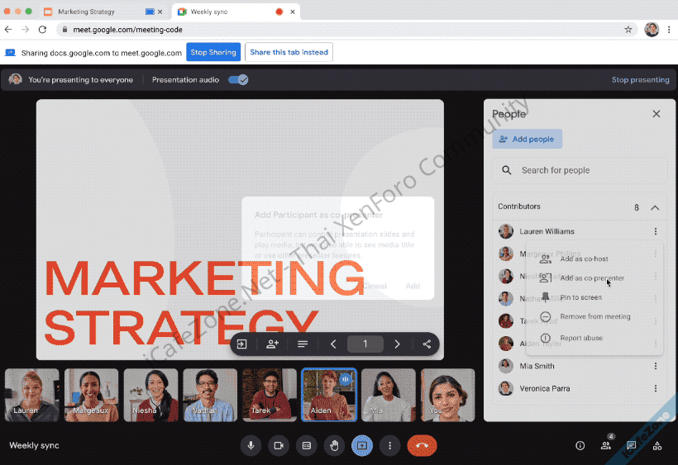This screenshot has width=678, height=465.
Task: Turn off the camera
Action: click(x=279, y=445)
